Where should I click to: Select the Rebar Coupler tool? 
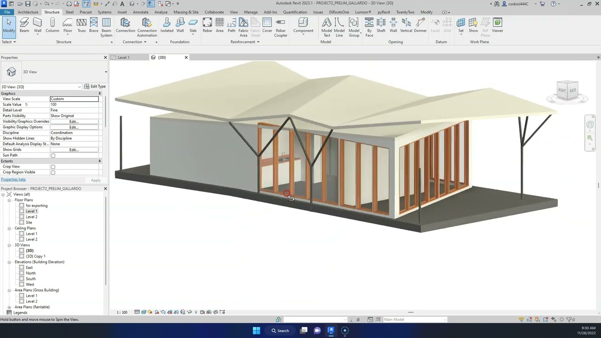click(281, 27)
